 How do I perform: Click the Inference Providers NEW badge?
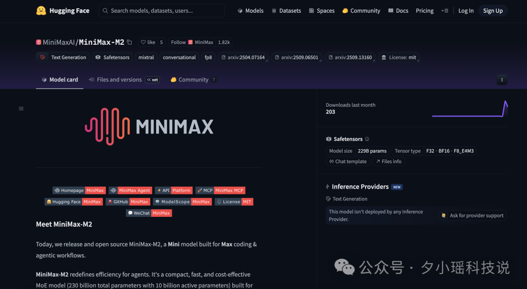(x=397, y=187)
